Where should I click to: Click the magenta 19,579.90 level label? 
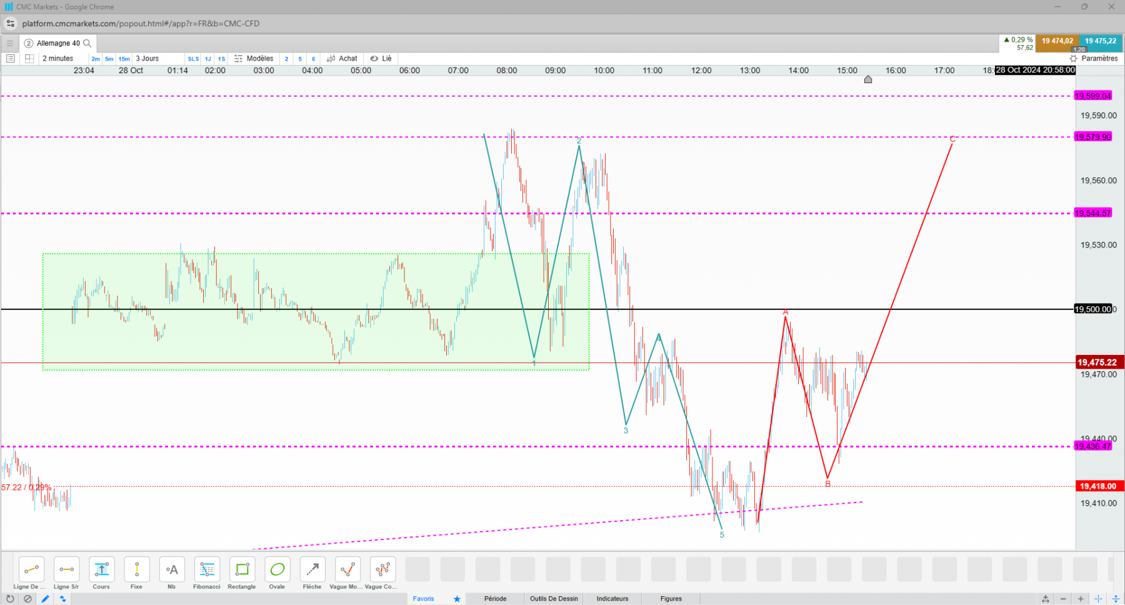(1093, 137)
